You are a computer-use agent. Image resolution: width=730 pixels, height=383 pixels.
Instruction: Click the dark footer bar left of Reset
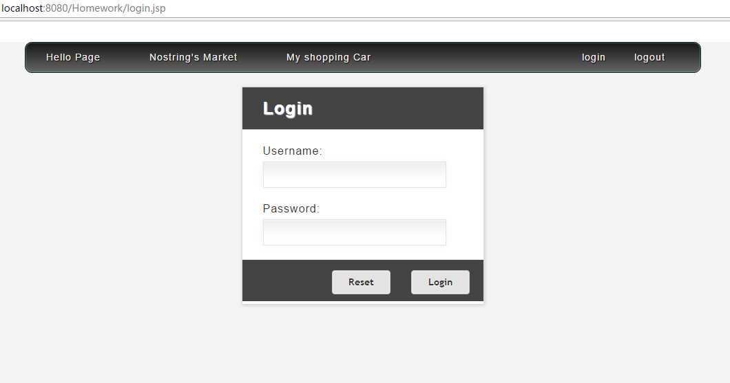click(286, 281)
